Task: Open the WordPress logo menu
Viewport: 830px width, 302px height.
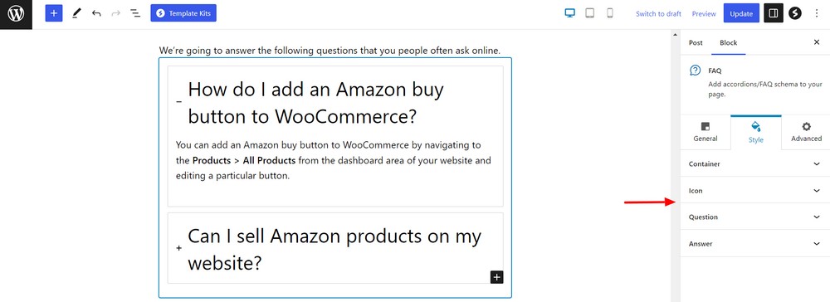Action: (x=16, y=14)
